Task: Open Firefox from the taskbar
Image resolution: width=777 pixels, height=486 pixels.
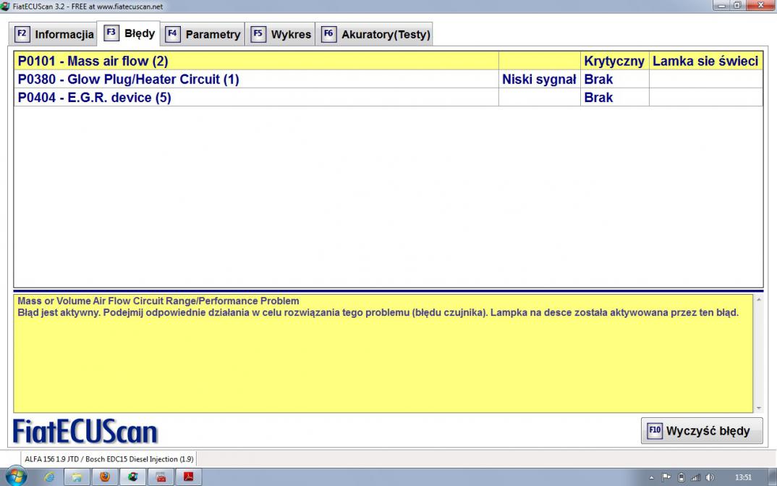Action: click(105, 477)
